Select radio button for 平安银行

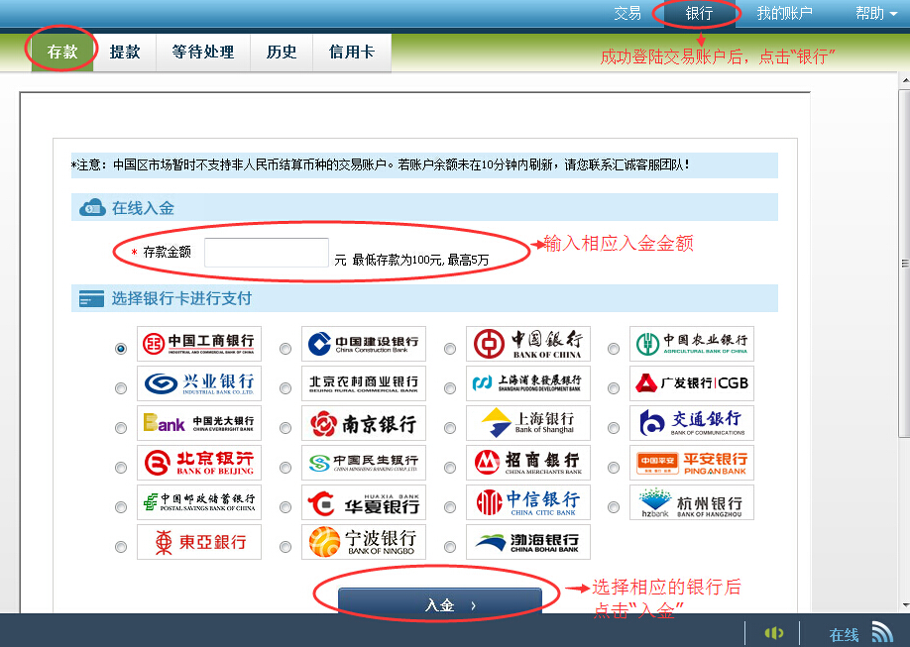[x=614, y=468]
